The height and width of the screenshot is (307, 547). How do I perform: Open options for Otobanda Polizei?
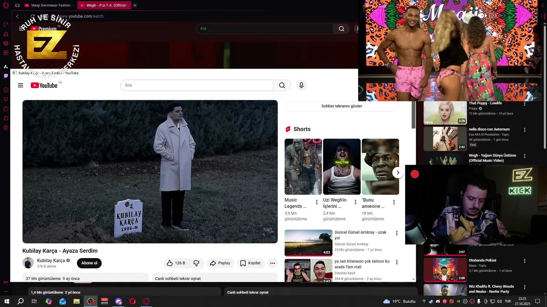tap(525, 261)
